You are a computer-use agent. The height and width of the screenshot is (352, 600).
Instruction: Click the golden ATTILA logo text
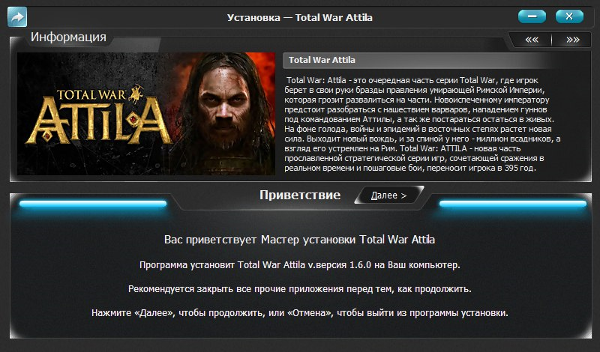point(99,121)
